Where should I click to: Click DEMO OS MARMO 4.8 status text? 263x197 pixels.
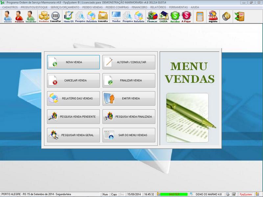[208, 194]
